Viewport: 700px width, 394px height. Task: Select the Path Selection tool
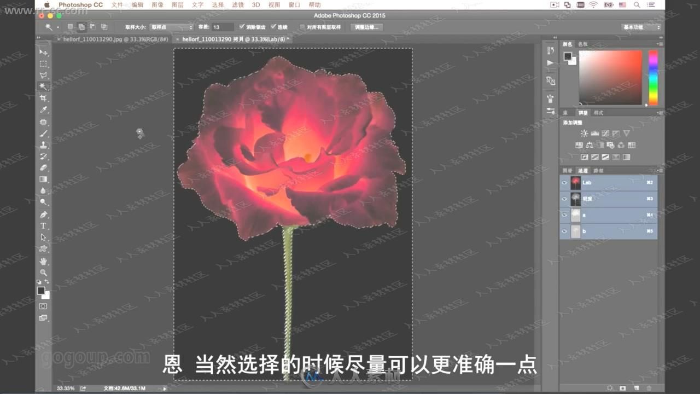(x=43, y=237)
